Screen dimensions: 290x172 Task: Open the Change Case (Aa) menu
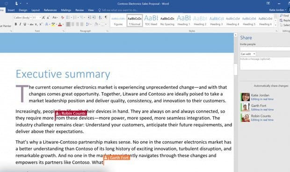click(55, 18)
